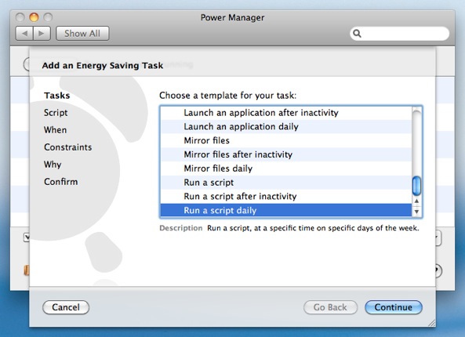Choose 'Run a script after inactivity' template

point(286,196)
